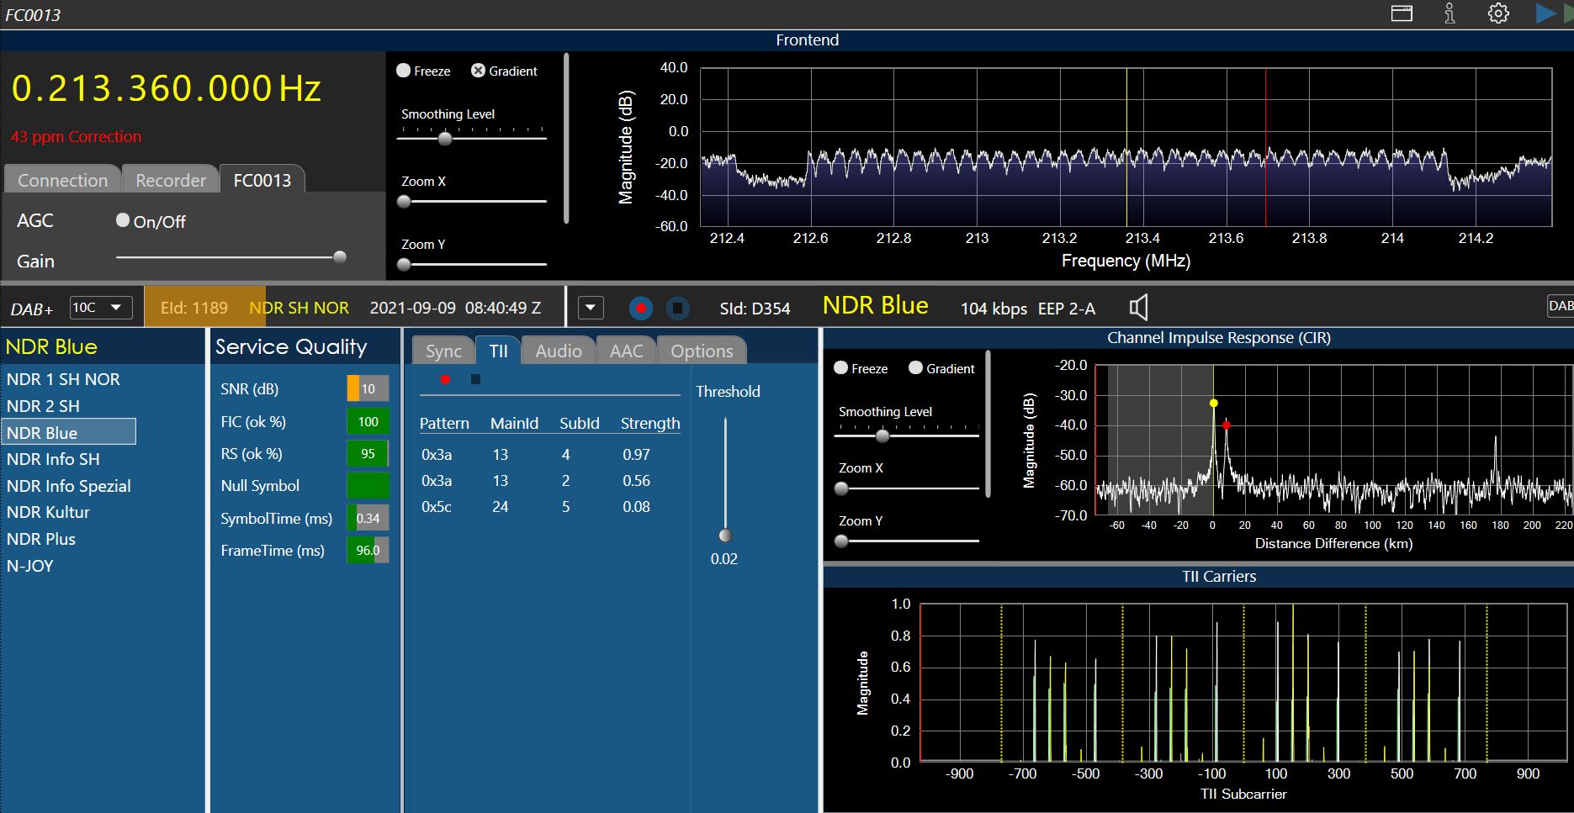Enable Gradient in Channel Impulse Response panel
1574x813 pixels.
(915, 368)
